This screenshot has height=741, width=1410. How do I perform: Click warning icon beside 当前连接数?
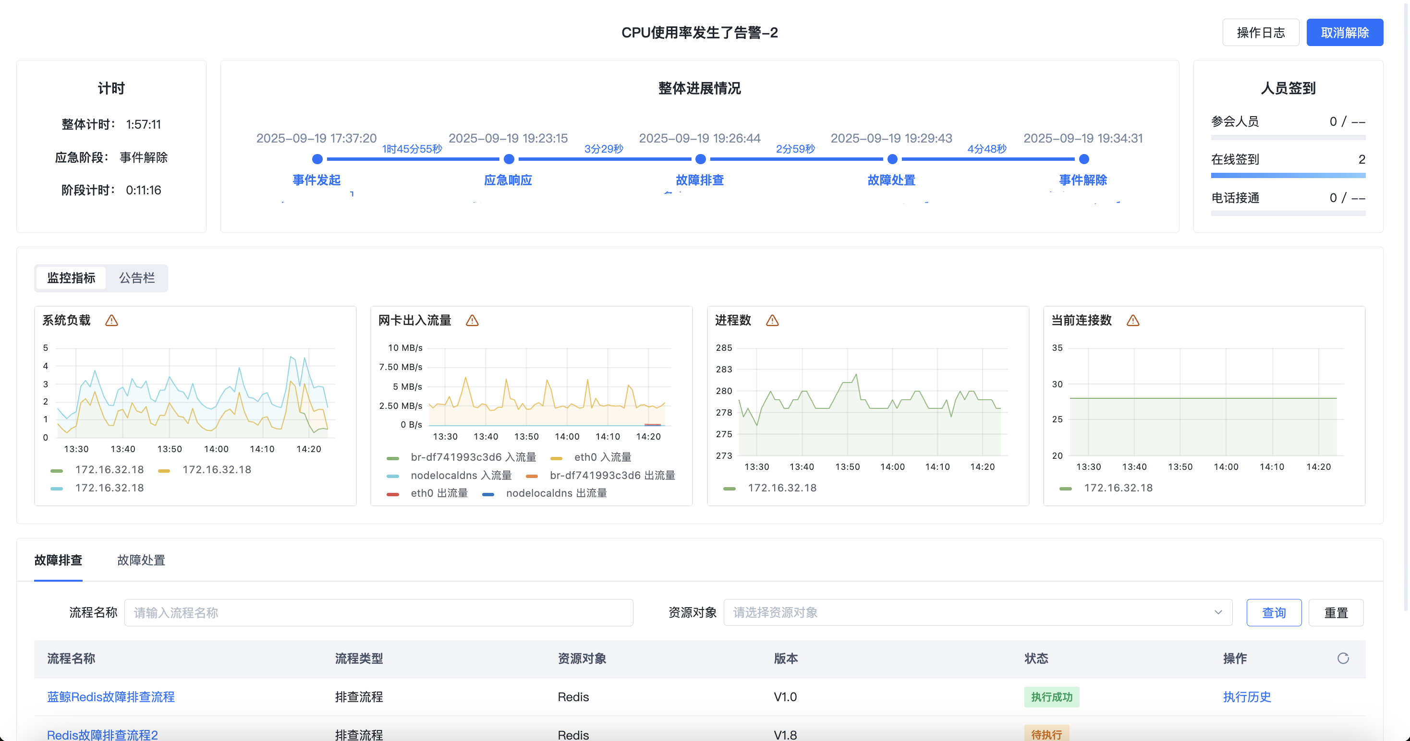coord(1132,321)
